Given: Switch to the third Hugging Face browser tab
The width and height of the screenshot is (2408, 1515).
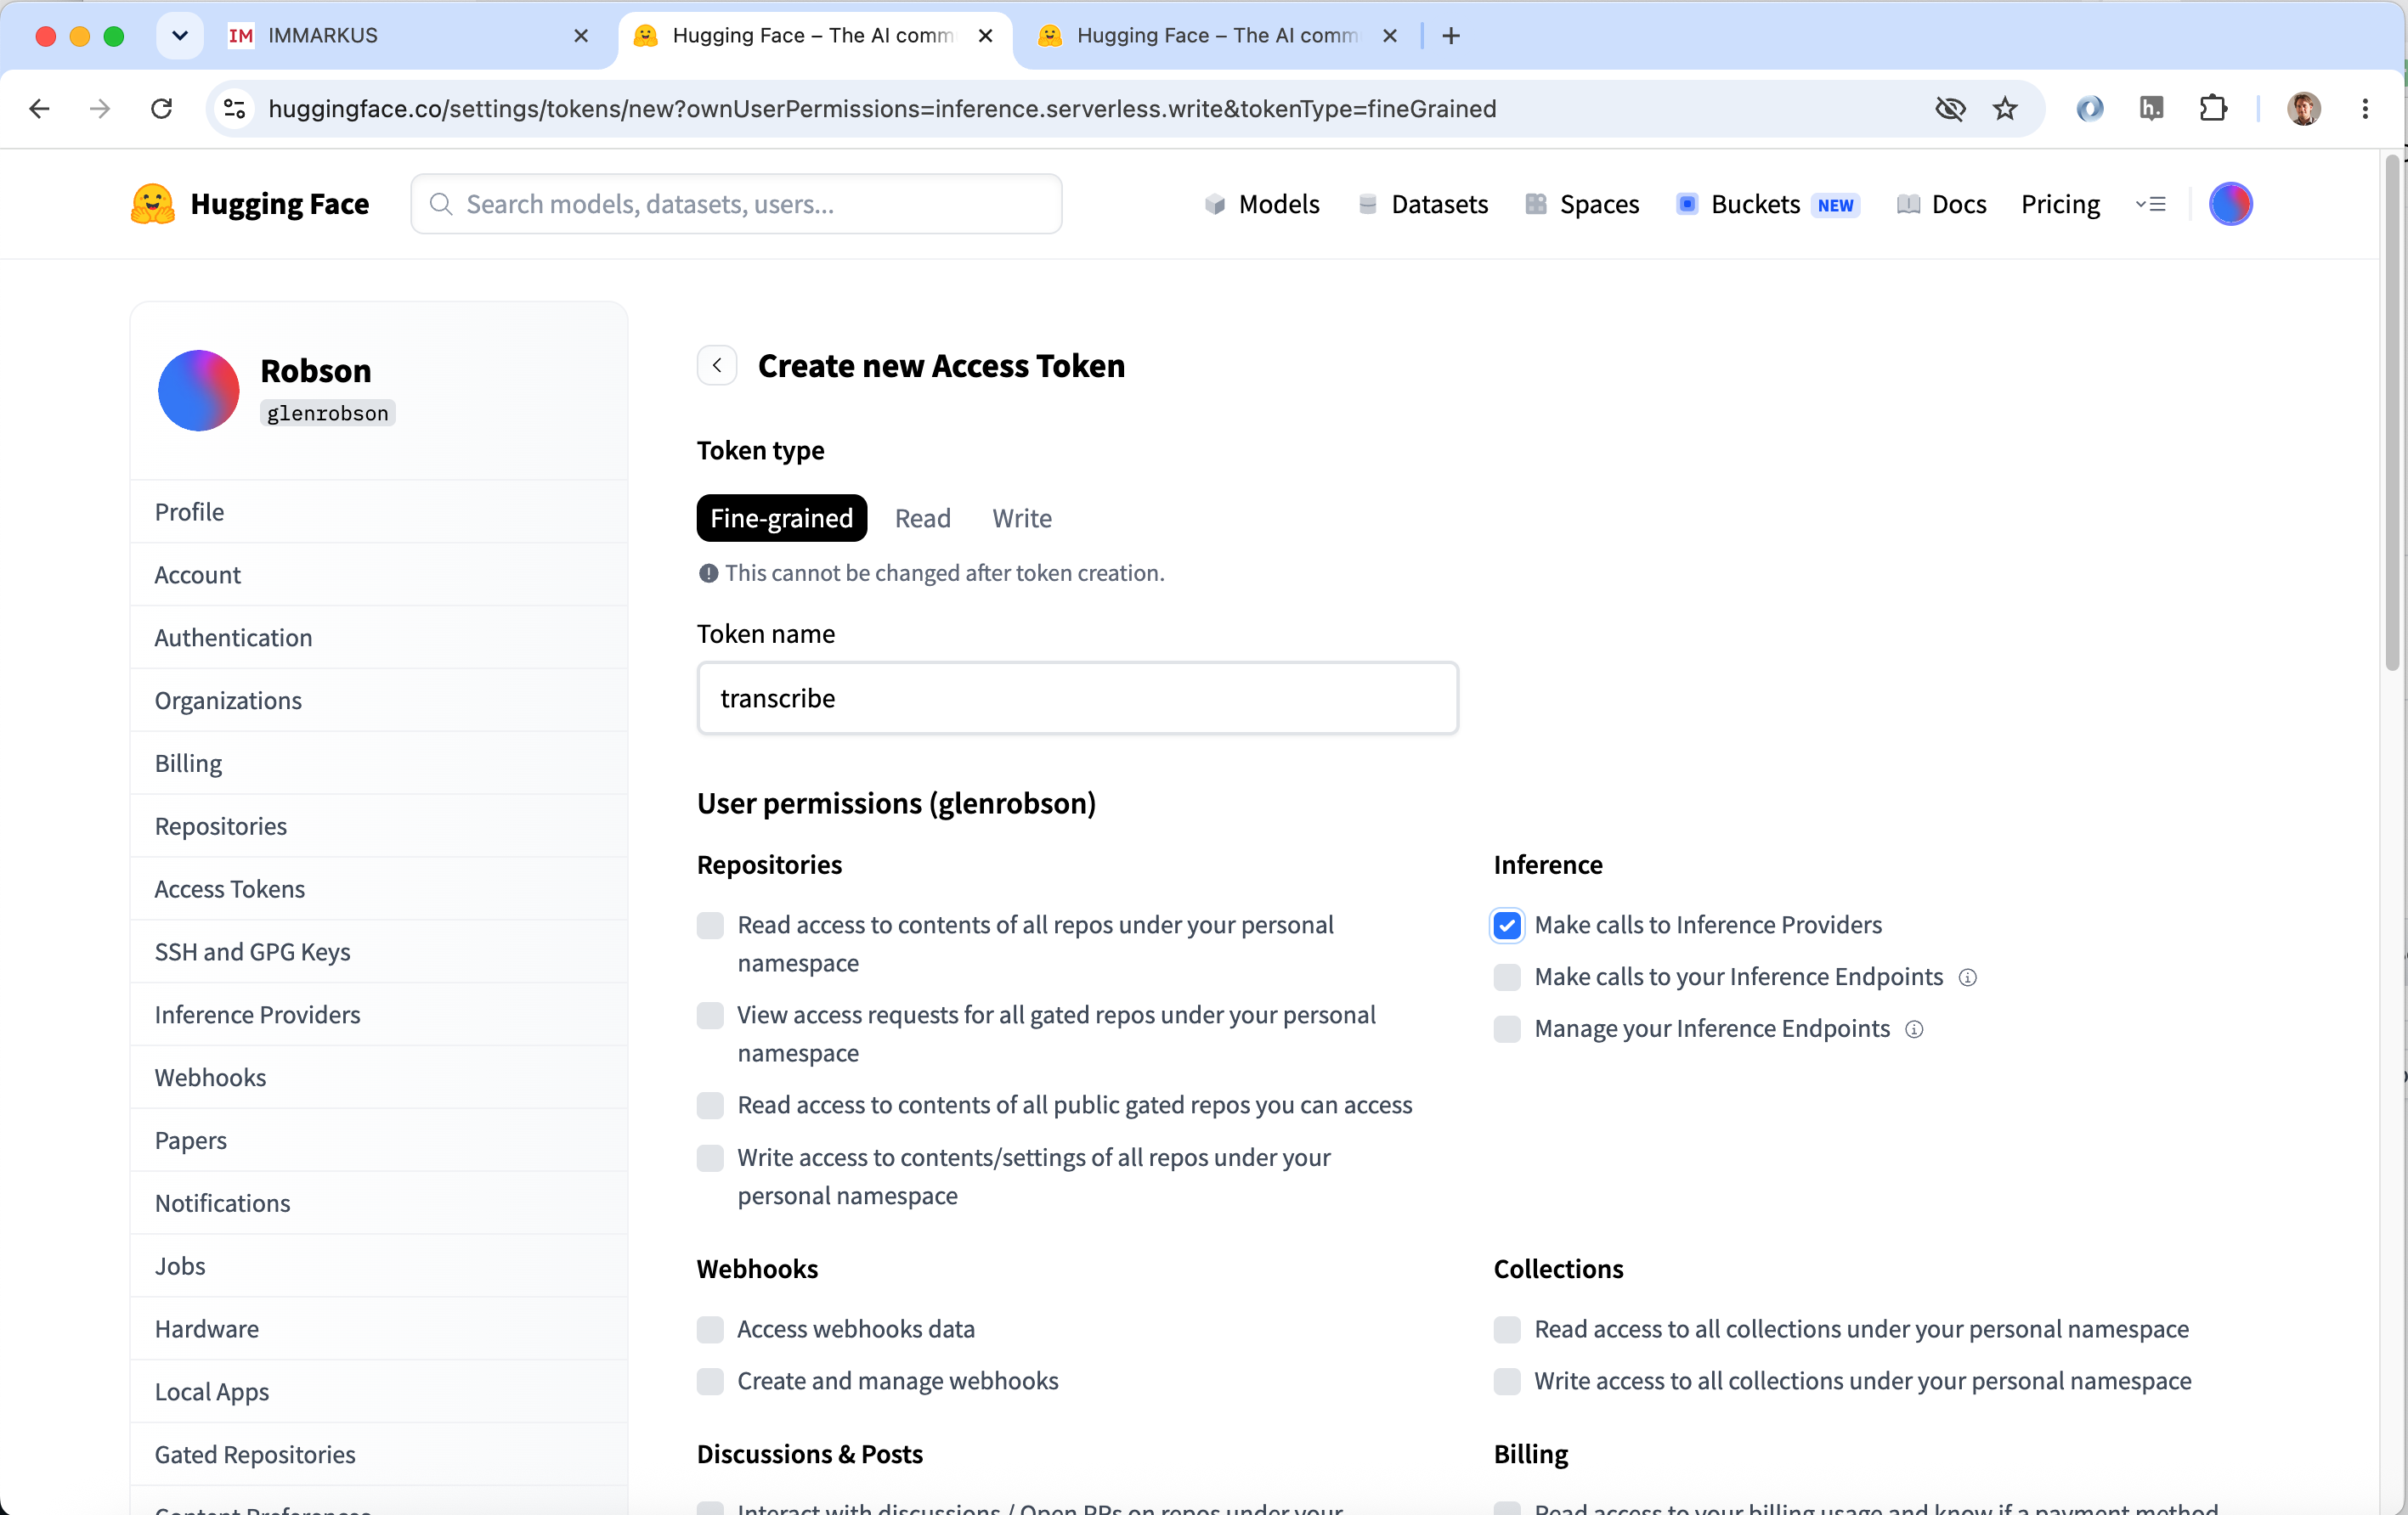Looking at the screenshot, I should click(1217, 36).
